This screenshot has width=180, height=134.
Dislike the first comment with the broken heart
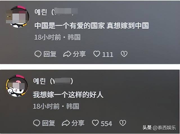[x=124, y=54]
